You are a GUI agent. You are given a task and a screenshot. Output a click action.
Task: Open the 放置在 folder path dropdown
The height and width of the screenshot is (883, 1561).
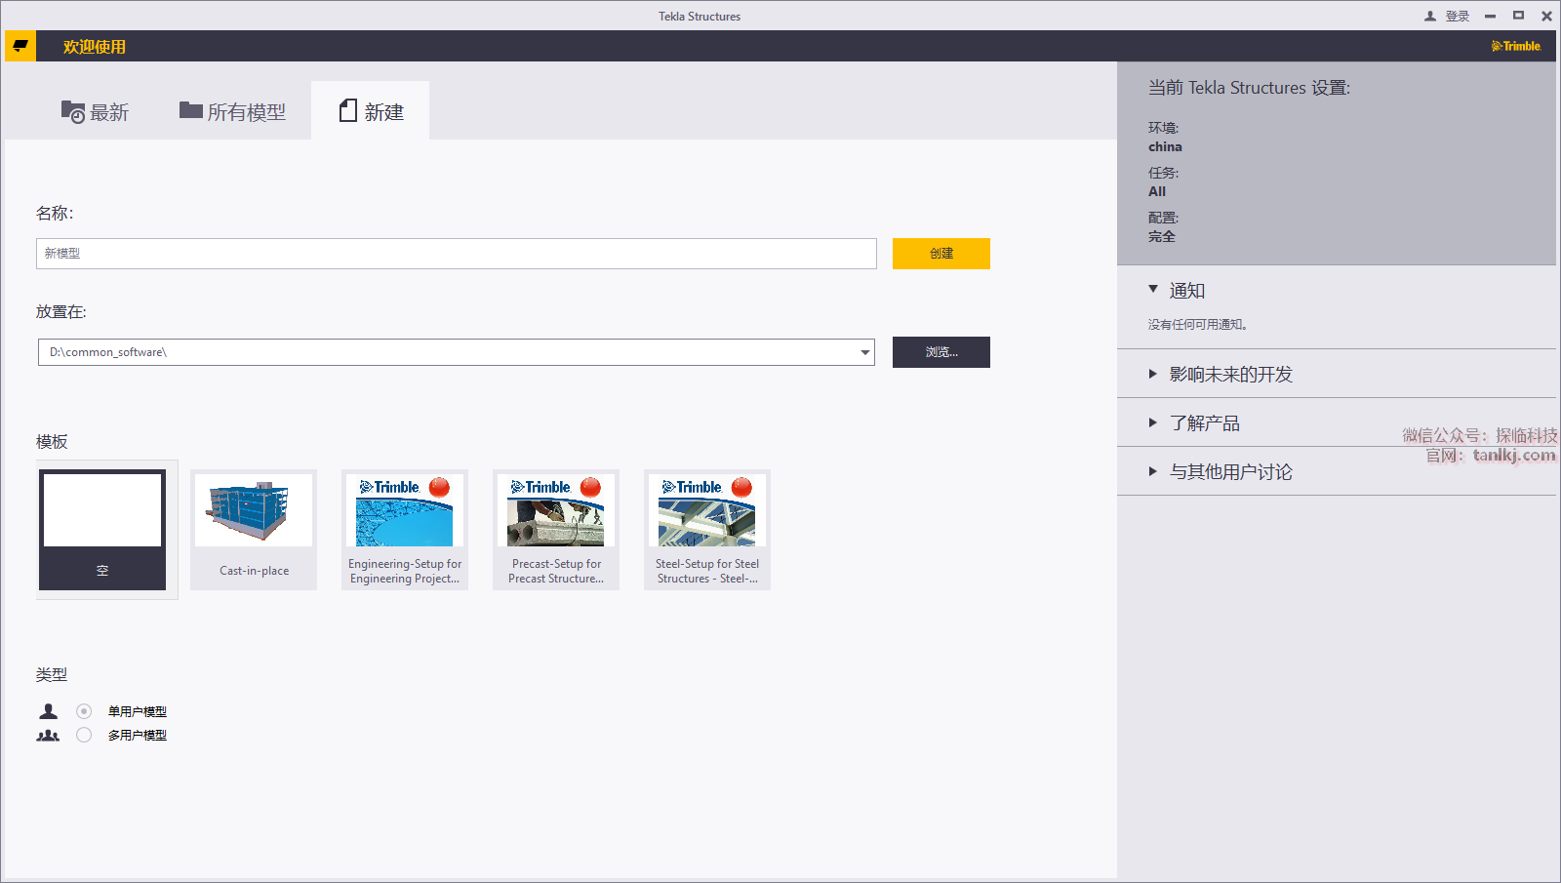click(864, 352)
